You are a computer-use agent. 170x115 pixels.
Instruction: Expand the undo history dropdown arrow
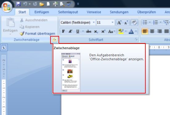pos(30,4)
